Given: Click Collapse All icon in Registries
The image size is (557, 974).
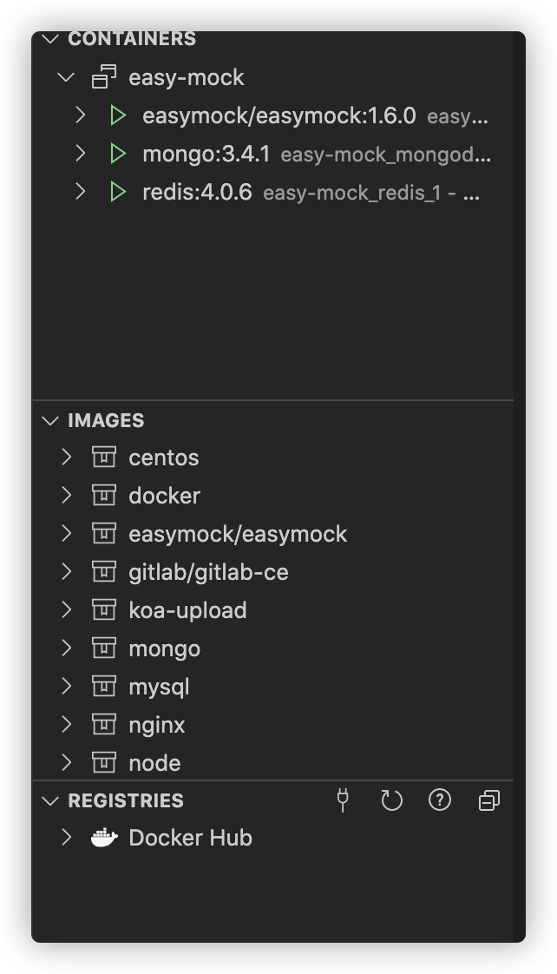Looking at the screenshot, I should [489, 800].
